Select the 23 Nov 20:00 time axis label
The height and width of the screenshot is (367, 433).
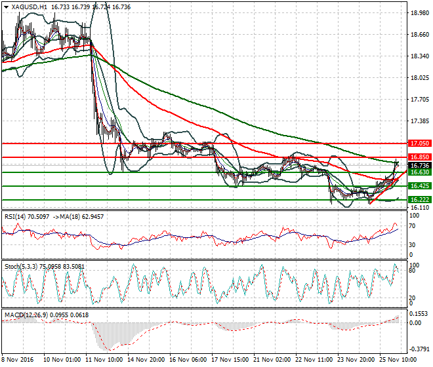[x=356, y=360]
